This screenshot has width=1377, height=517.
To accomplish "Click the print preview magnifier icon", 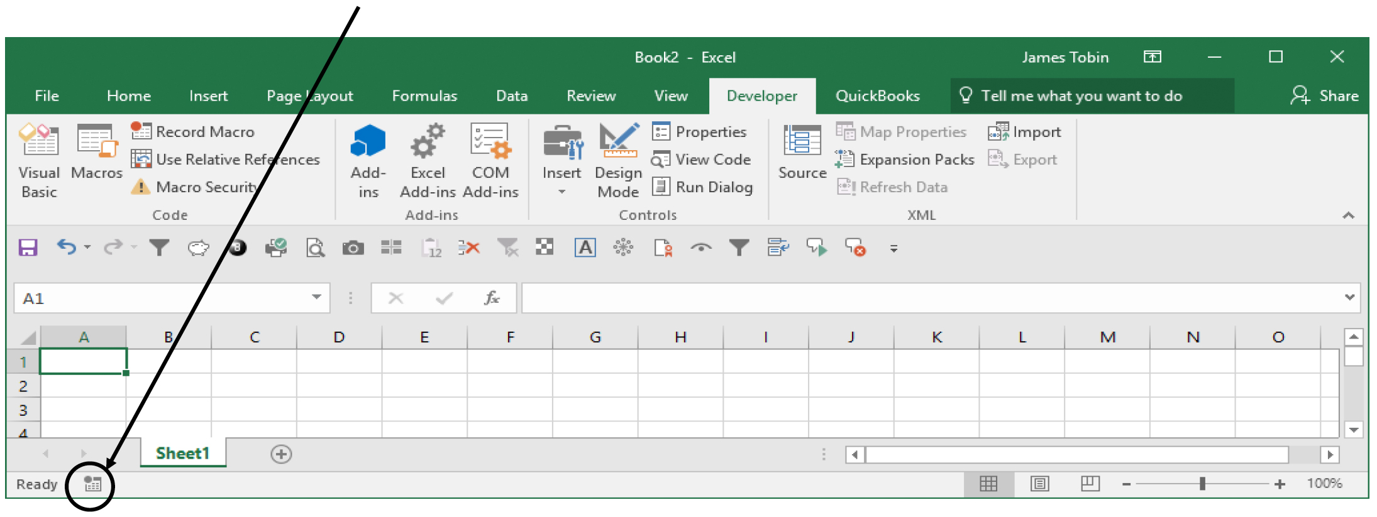I will coord(315,248).
